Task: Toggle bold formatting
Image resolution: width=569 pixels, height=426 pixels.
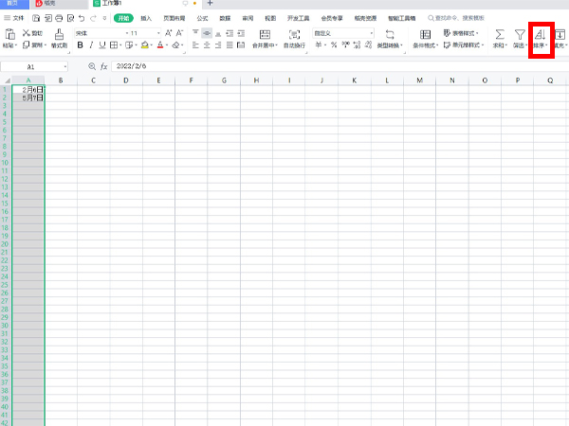Action: [x=81, y=44]
